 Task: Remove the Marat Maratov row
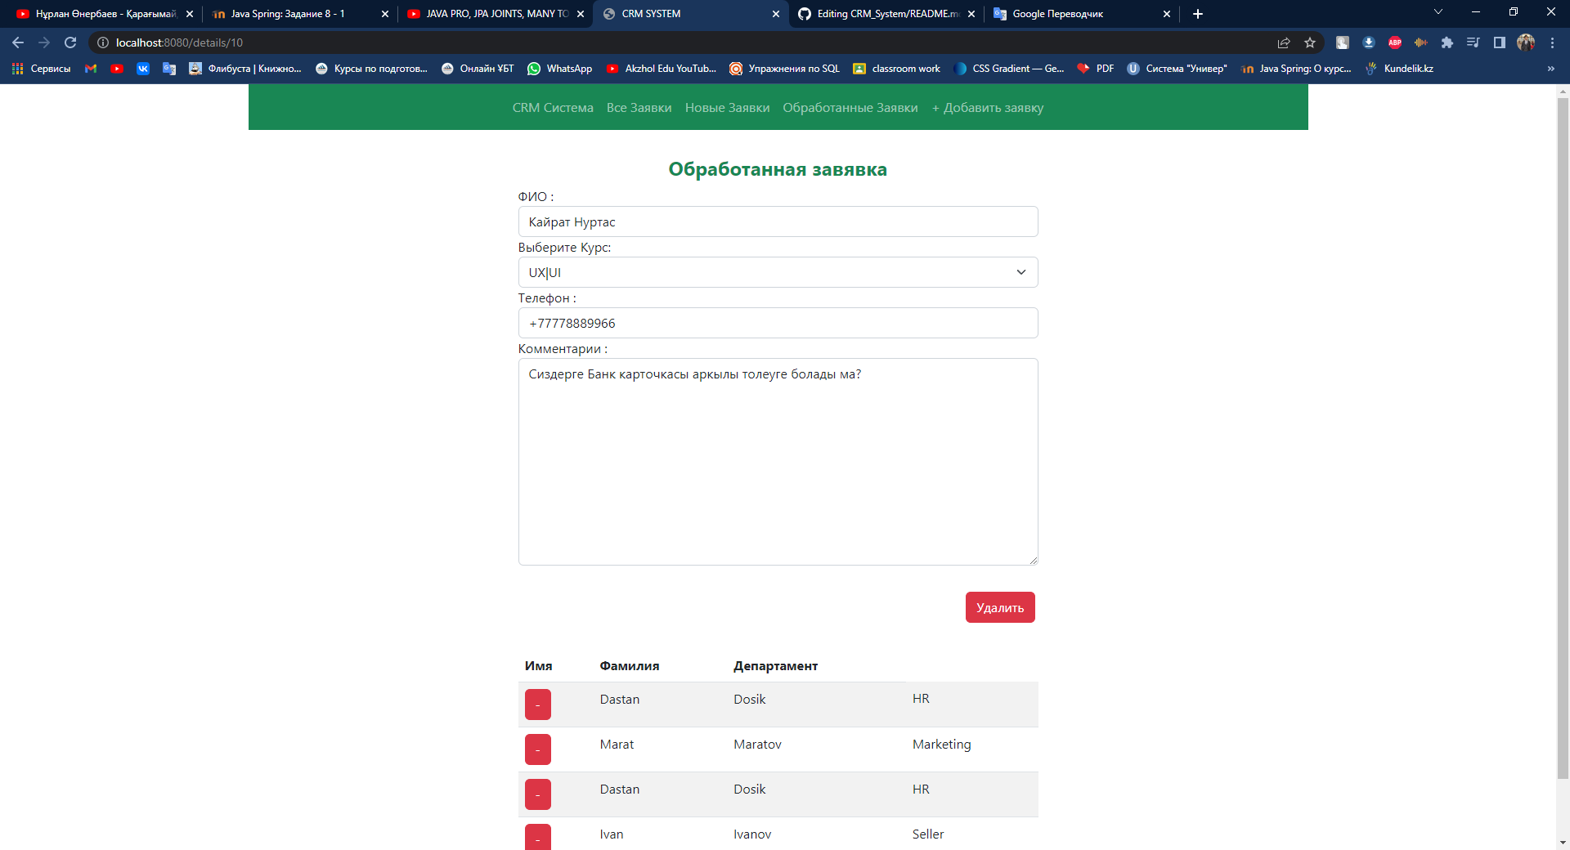click(537, 749)
